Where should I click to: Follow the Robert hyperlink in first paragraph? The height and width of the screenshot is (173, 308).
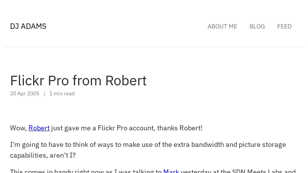click(x=39, y=128)
